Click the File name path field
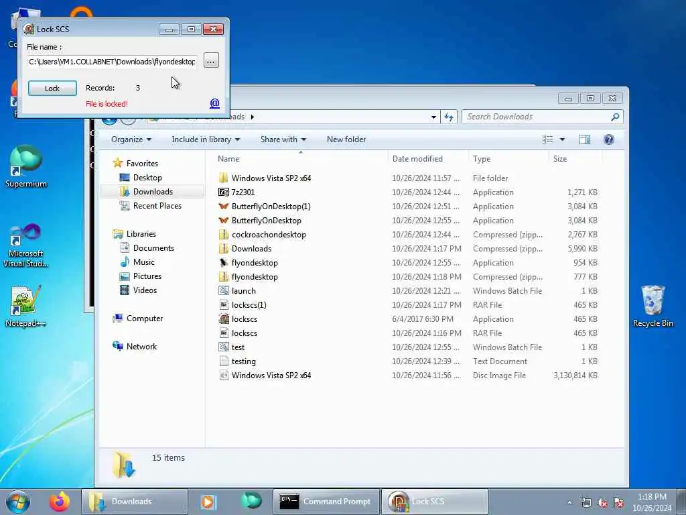The height and width of the screenshot is (515, 686). (x=112, y=62)
